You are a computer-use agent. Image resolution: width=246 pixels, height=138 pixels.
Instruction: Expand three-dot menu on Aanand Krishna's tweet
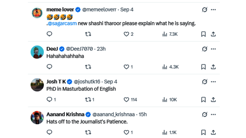point(213,115)
